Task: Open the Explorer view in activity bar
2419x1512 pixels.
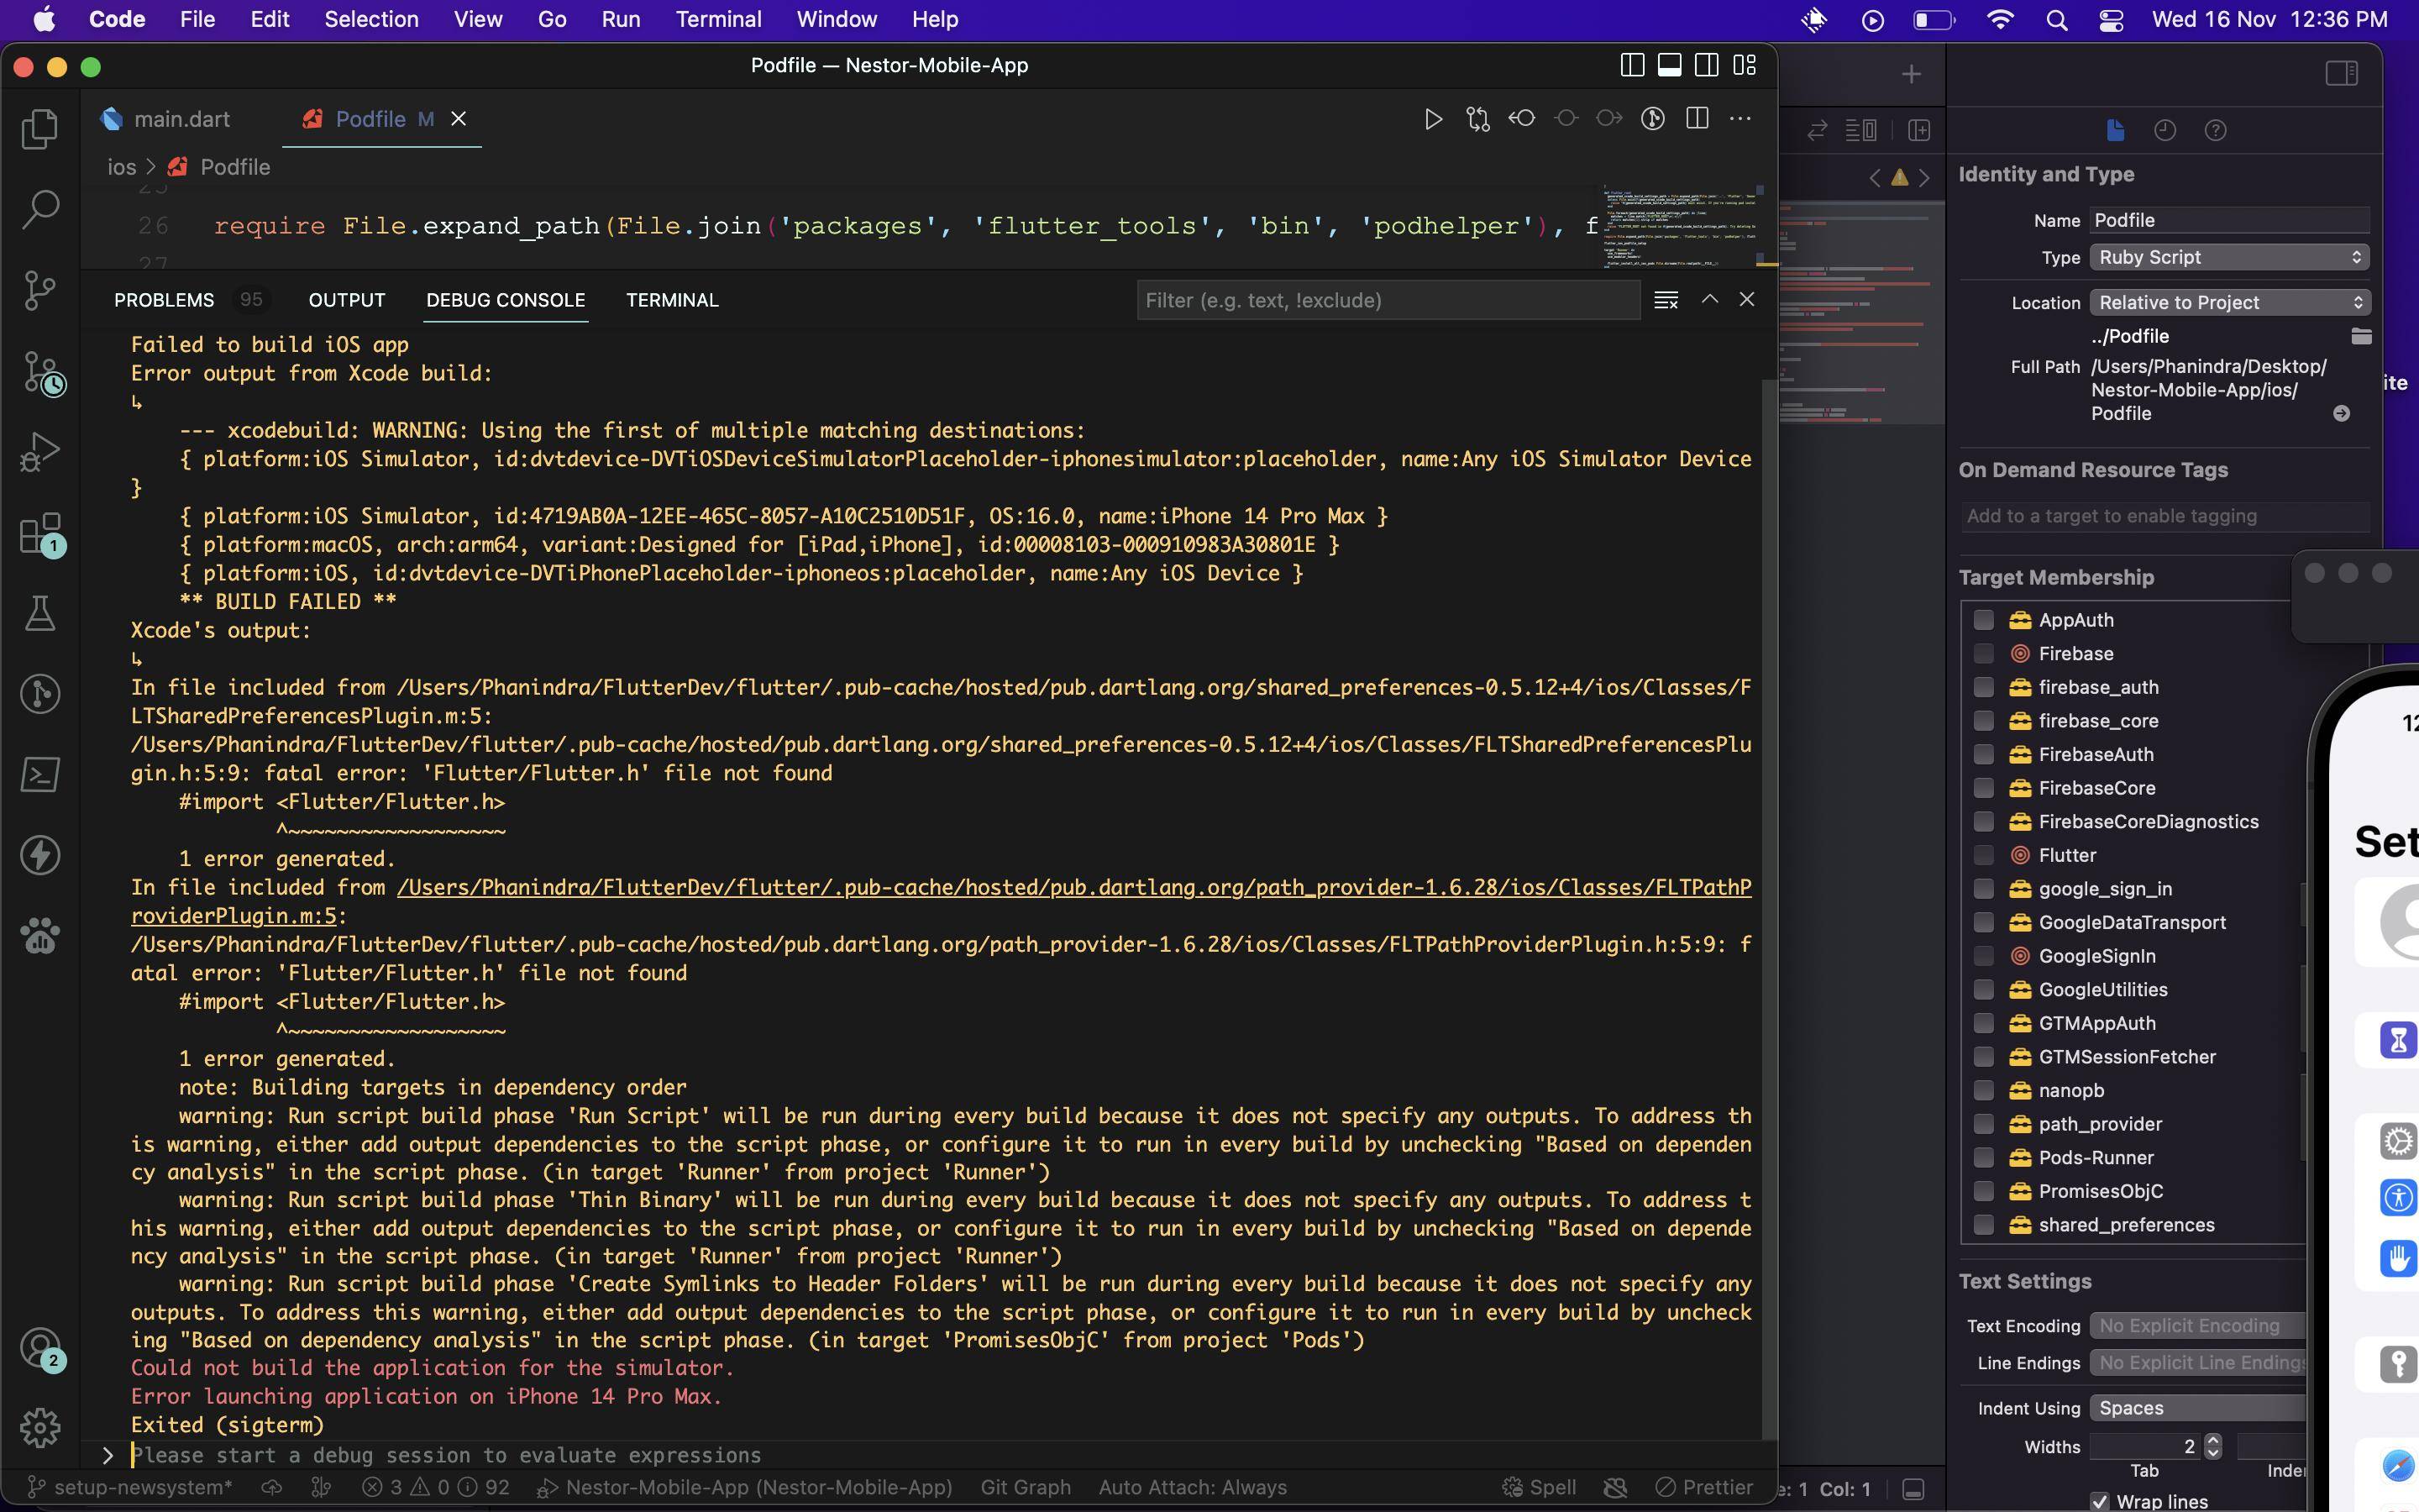Action: (x=40, y=128)
